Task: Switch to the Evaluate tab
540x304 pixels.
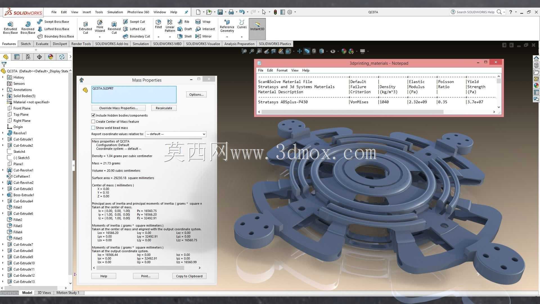Action: [x=42, y=44]
